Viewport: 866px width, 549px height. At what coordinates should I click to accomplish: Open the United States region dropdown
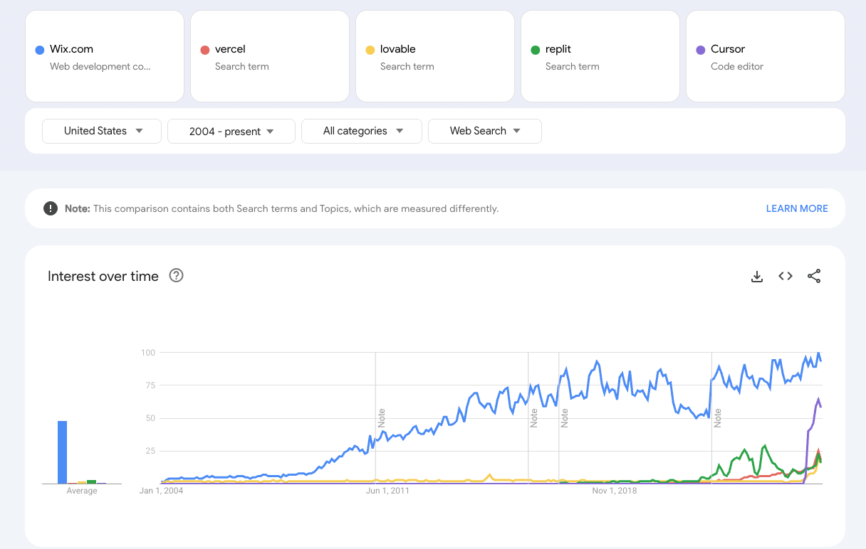click(102, 131)
